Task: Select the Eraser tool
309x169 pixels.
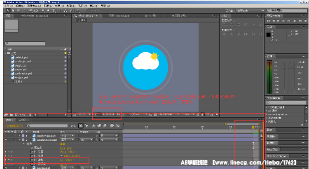Action: tap(71, 10)
